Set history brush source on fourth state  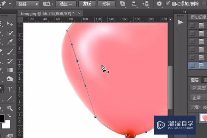pyautogui.click(x=192, y=49)
